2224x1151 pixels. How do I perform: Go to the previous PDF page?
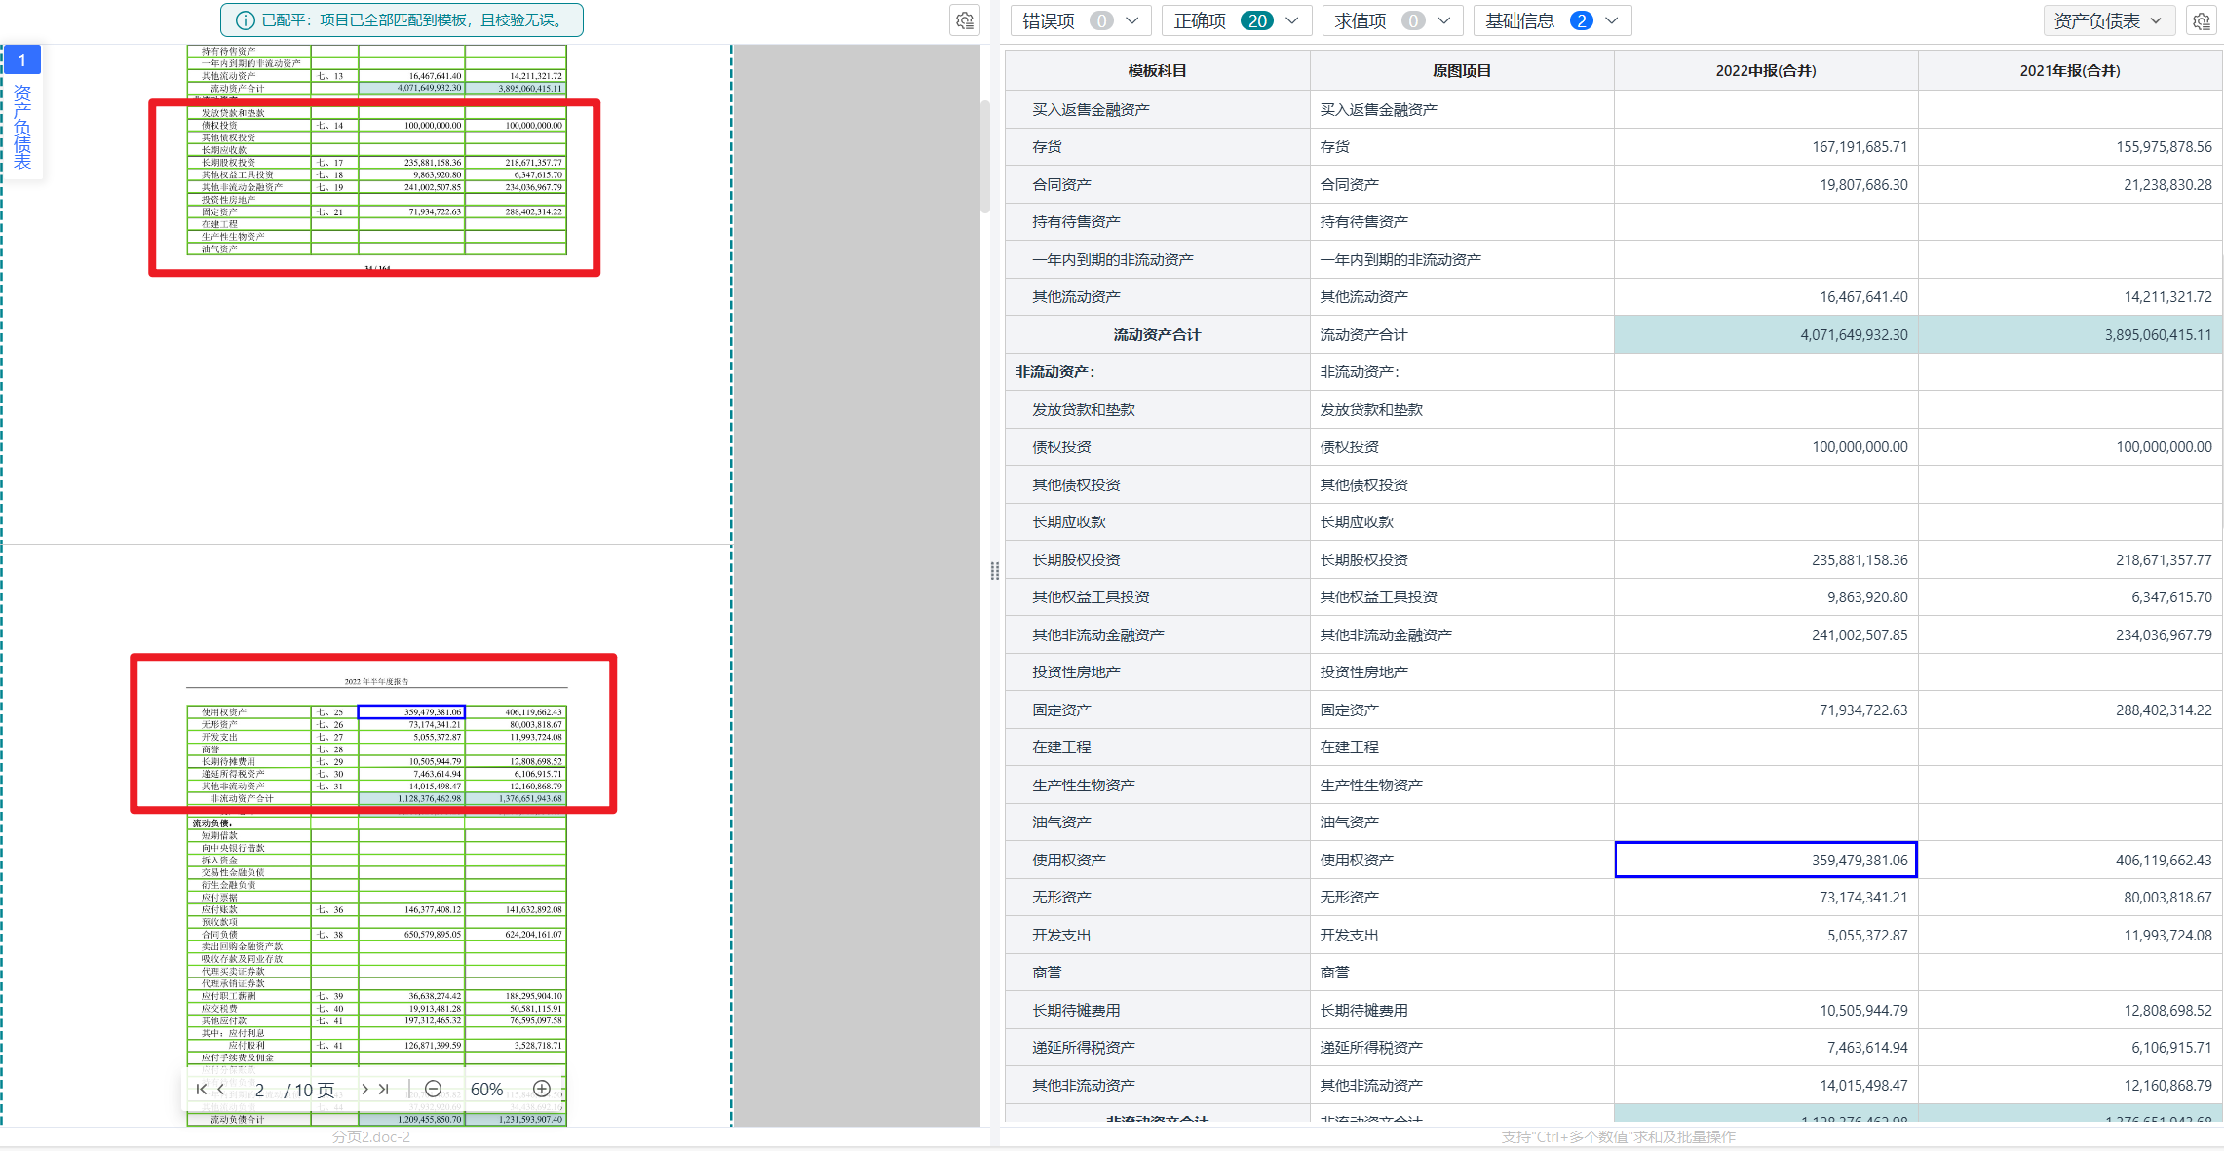[x=221, y=1089]
